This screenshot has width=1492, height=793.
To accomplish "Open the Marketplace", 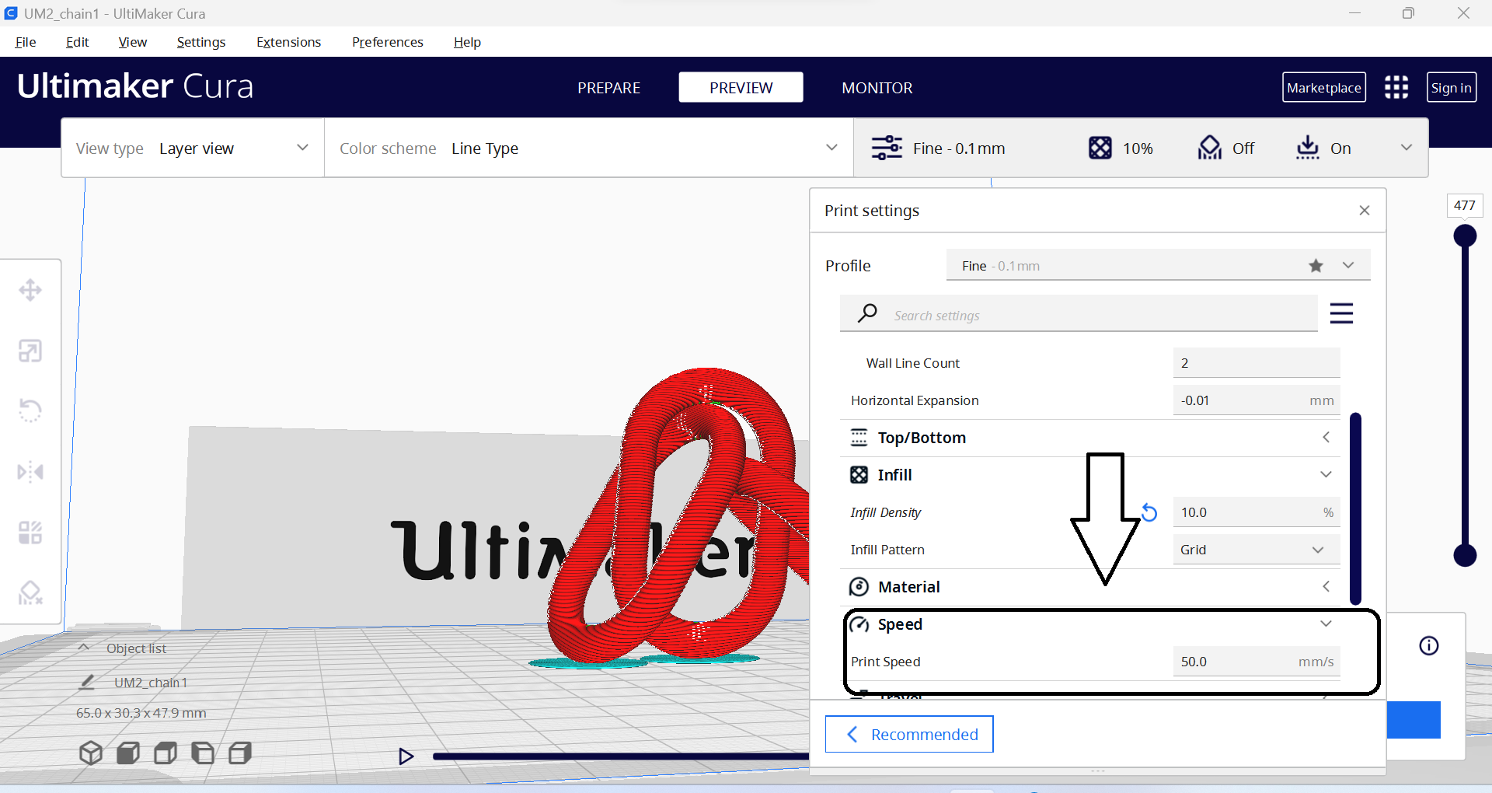I will [1323, 87].
